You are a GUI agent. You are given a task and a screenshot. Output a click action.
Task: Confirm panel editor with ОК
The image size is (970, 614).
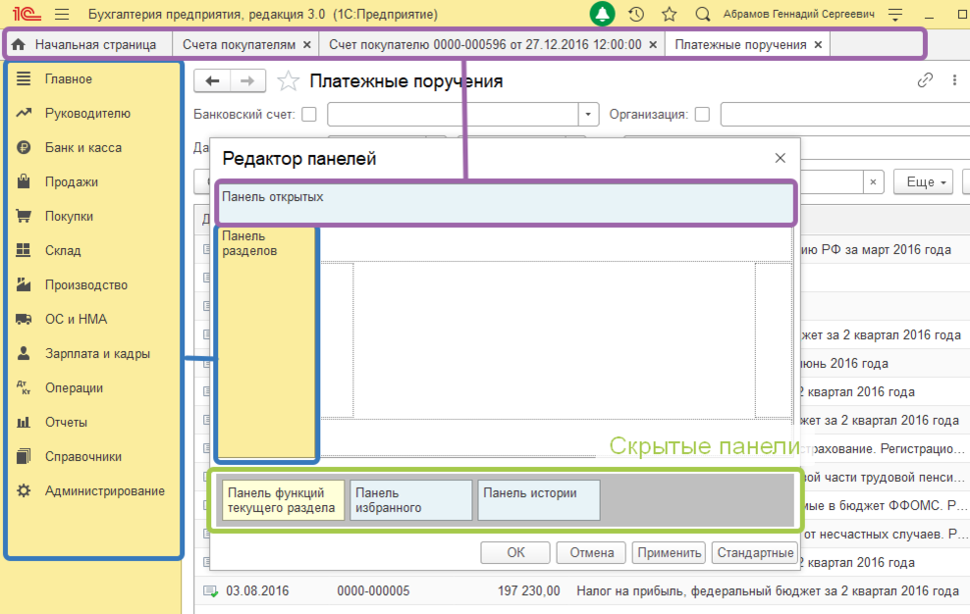pyautogui.click(x=515, y=552)
